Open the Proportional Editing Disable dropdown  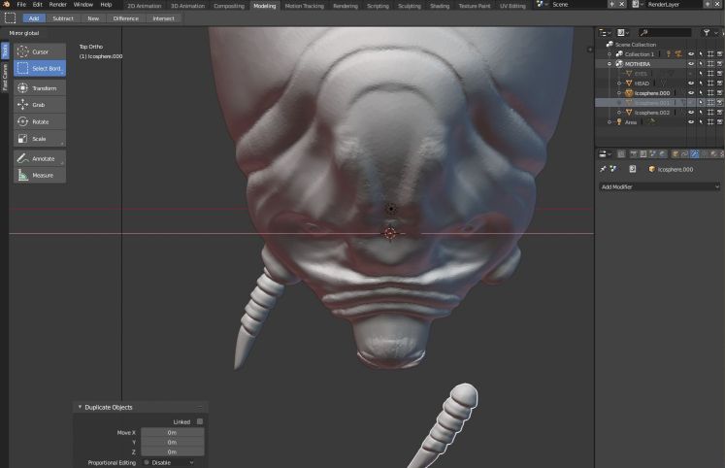tap(170, 462)
